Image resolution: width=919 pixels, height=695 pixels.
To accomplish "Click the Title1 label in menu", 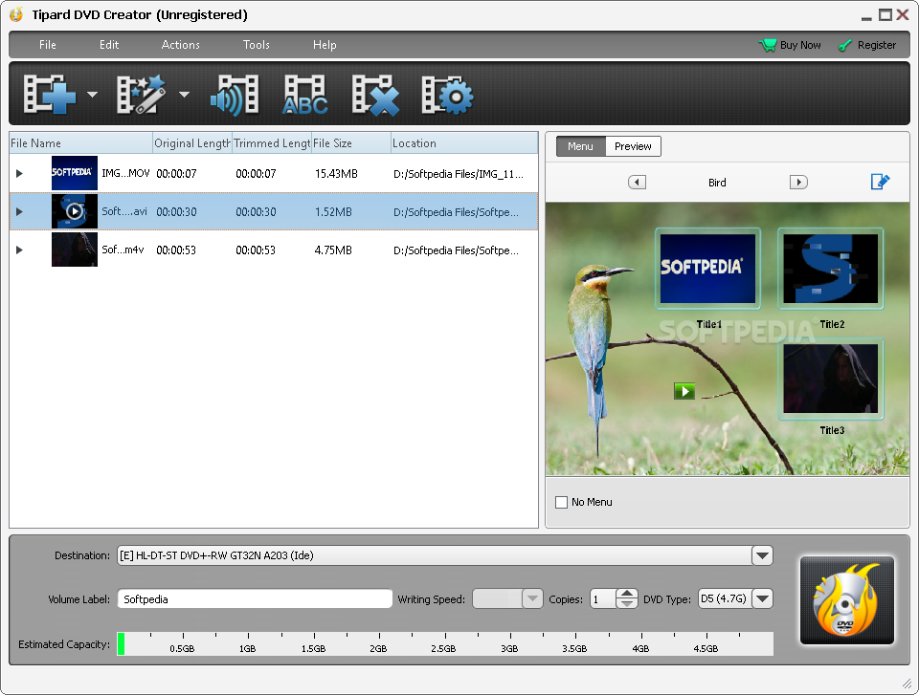I will (x=709, y=324).
